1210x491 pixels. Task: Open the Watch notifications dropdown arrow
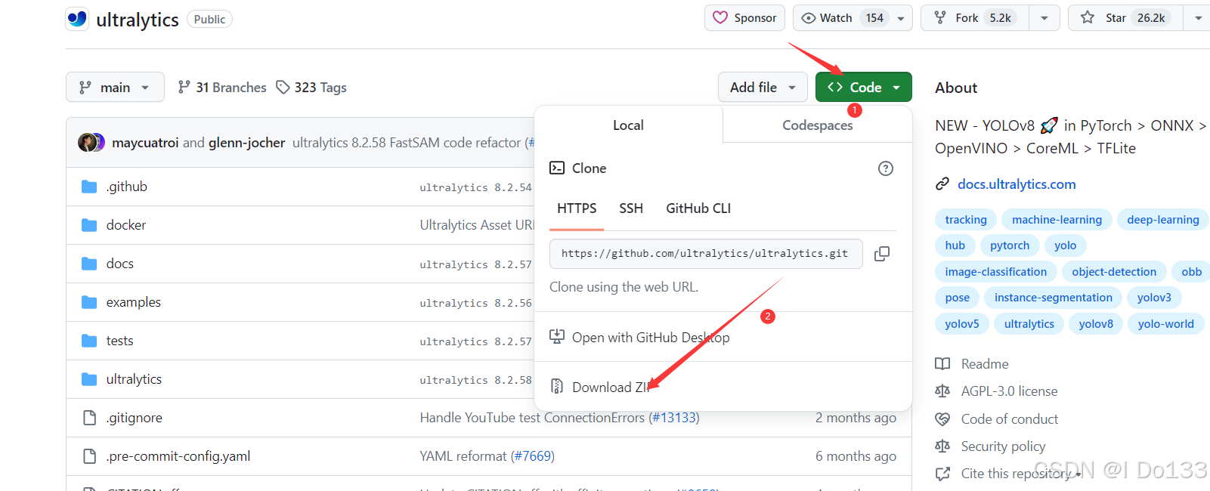click(x=901, y=18)
